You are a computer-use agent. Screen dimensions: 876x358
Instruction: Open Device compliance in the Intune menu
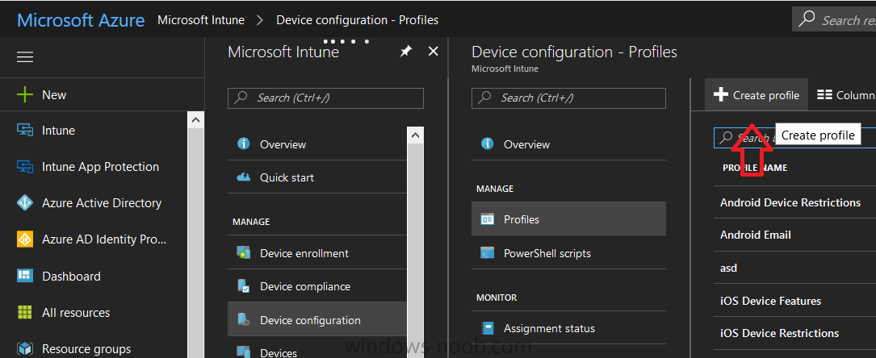click(x=317, y=286)
